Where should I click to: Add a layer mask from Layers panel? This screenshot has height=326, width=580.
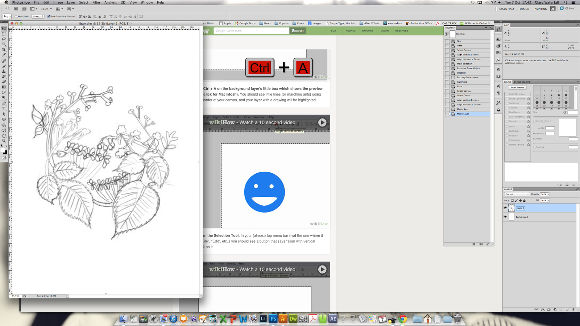549,309
